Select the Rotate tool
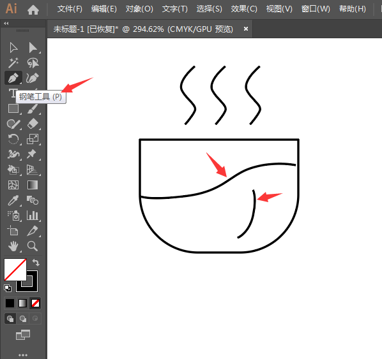The height and width of the screenshot is (359, 382). click(13, 139)
